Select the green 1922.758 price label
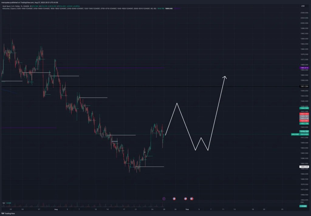The height and width of the screenshot is (216, 311). click(304, 124)
